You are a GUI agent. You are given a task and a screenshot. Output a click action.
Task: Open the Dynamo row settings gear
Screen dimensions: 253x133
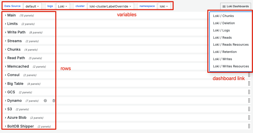point(45,101)
